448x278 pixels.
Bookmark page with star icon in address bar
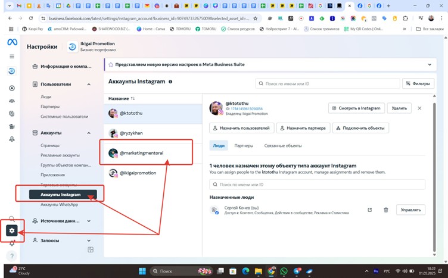click(x=256, y=18)
